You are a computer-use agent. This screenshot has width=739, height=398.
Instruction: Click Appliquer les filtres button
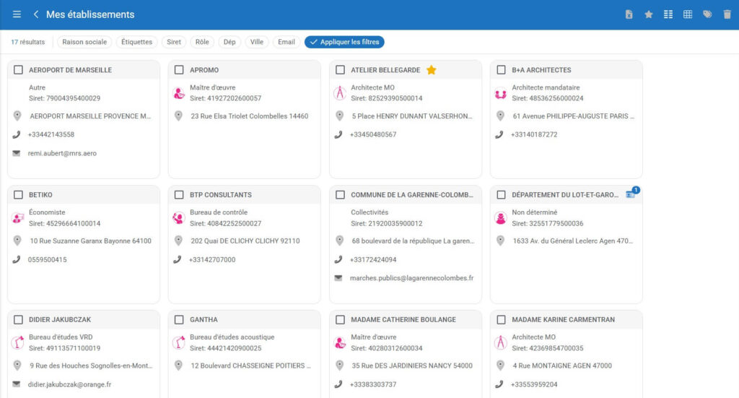(x=344, y=42)
